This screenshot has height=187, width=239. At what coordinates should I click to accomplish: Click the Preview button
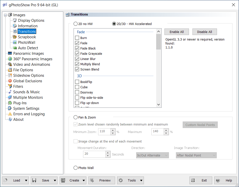(x=102, y=180)
